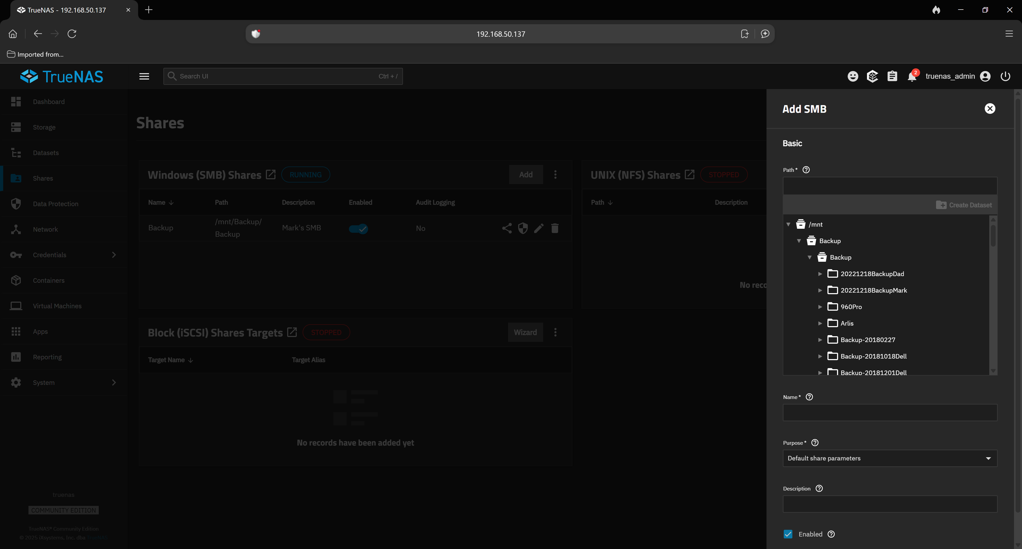Toggle the Backup share Enabled switch
The width and height of the screenshot is (1022, 549).
(x=358, y=228)
